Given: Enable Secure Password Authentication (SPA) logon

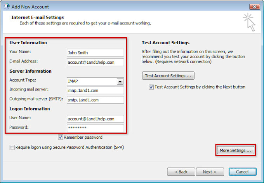Looking at the screenshot, I should [x=12, y=148].
